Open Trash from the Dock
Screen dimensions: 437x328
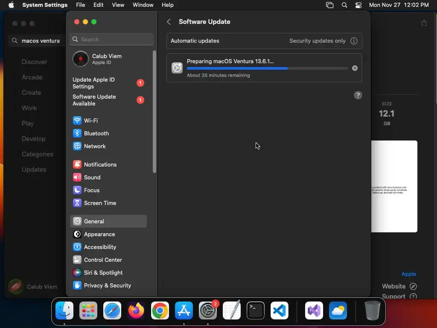point(372,310)
